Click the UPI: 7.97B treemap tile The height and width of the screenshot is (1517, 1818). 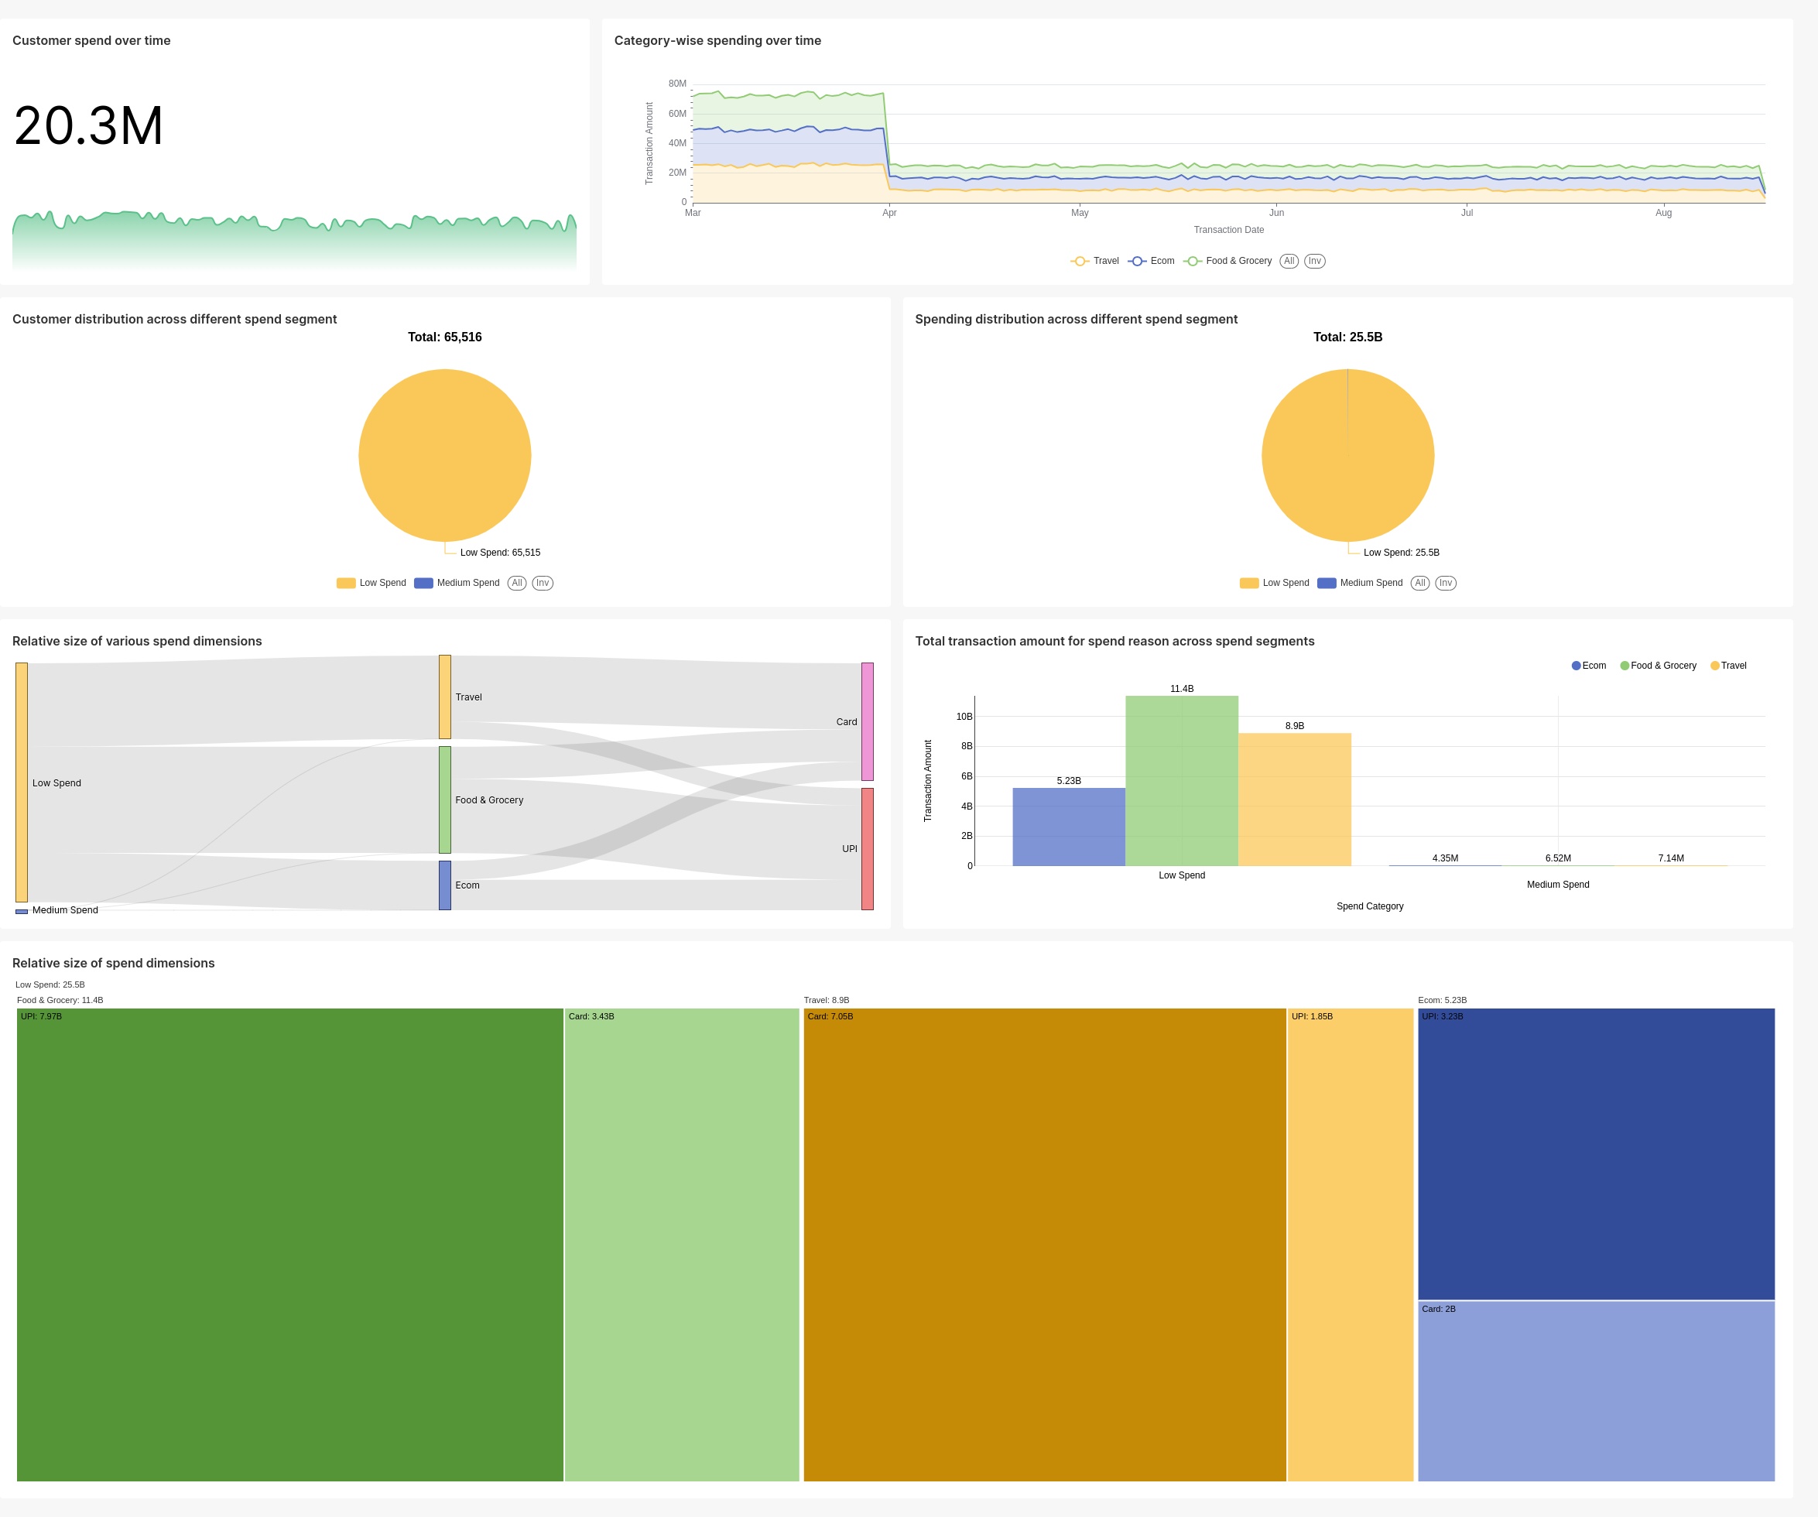[x=290, y=1245]
